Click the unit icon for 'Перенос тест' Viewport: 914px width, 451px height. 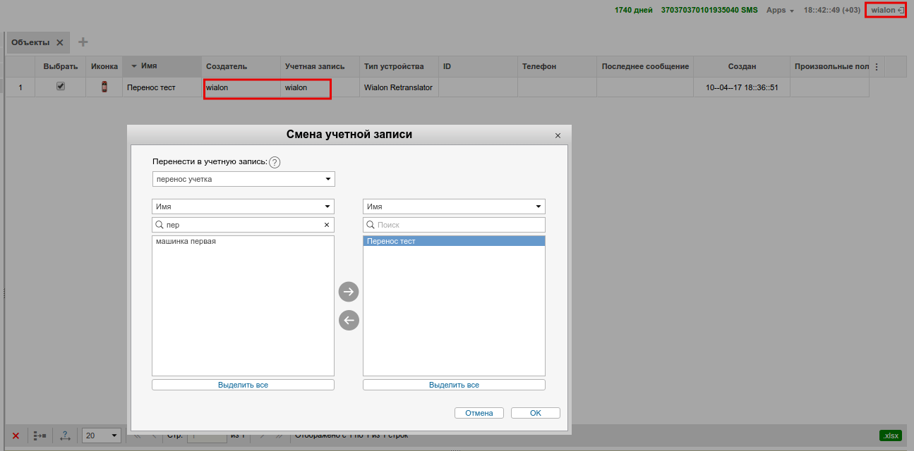(x=104, y=87)
